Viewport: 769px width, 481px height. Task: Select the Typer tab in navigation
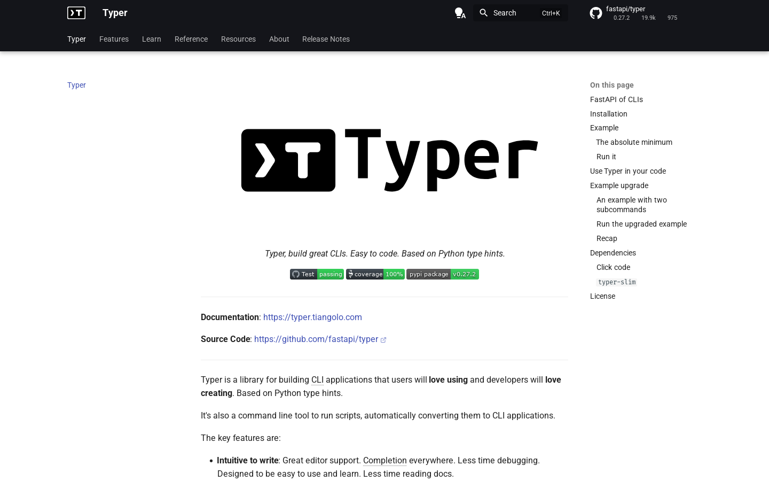[76, 39]
